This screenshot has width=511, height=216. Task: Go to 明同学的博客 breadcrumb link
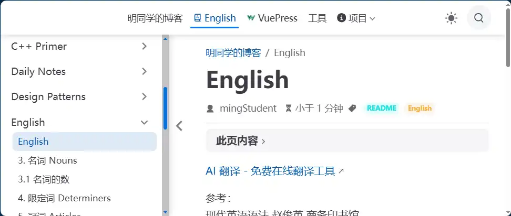pyautogui.click(x=233, y=53)
